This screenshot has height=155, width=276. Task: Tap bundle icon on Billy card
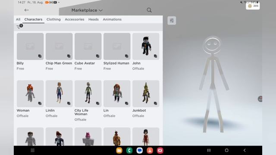tap(40, 56)
